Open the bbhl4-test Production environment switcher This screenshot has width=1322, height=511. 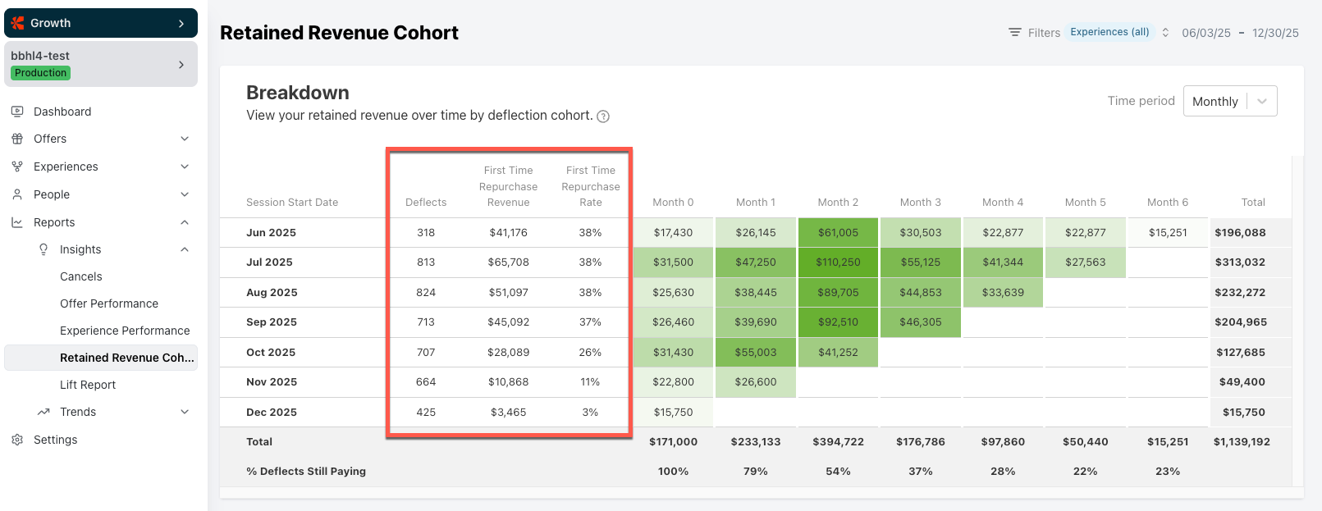[x=101, y=65]
